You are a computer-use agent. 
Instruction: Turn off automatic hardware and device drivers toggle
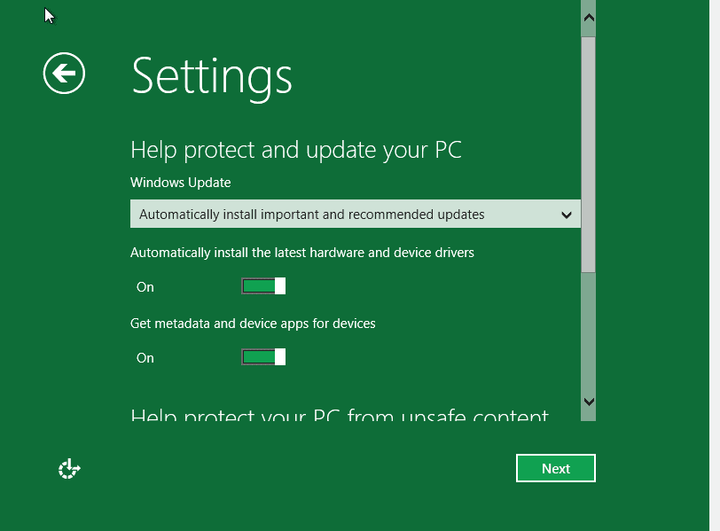[263, 286]
